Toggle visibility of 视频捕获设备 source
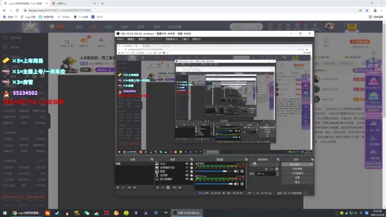This screenshot has width=386, height=217. pos(187,167)
